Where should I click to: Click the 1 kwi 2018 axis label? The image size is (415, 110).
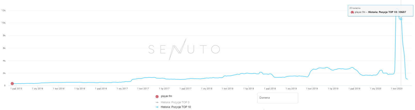227,89
